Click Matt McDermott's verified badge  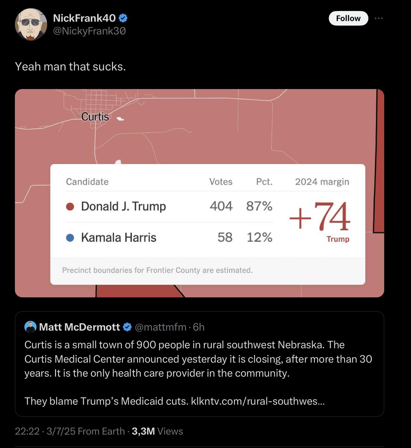coord(127,327)
